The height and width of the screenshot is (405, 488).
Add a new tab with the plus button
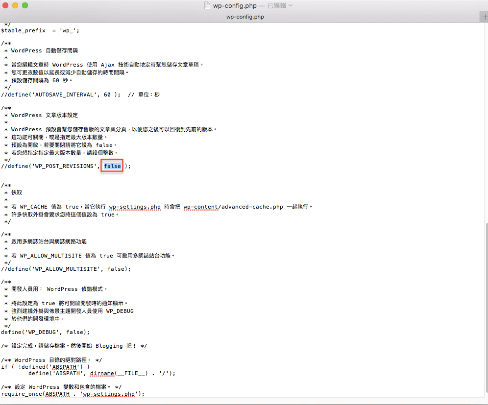[484, 17]
